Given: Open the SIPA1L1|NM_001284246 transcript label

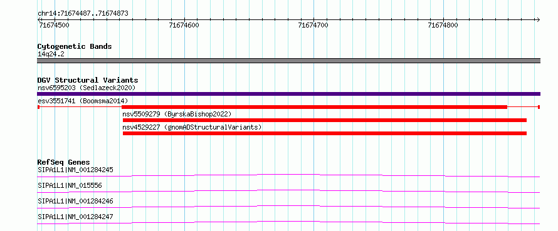Looking at the screenshot, I should coord(75,201).
